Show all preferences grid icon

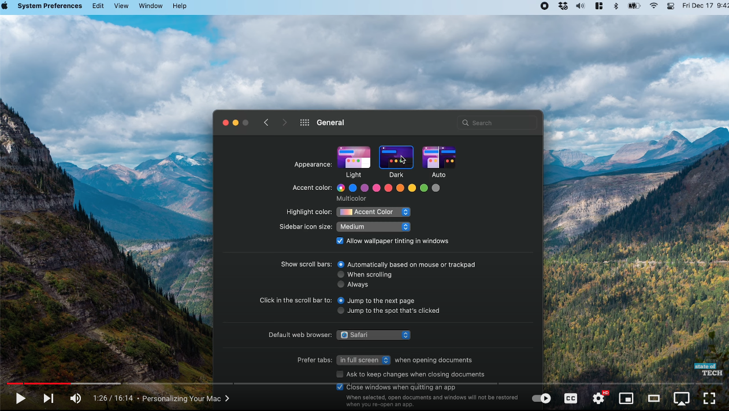click(305, 122)
